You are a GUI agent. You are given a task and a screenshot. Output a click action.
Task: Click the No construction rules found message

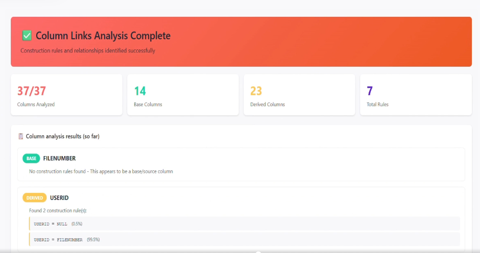pyautogui.click(x=101, y=171)
